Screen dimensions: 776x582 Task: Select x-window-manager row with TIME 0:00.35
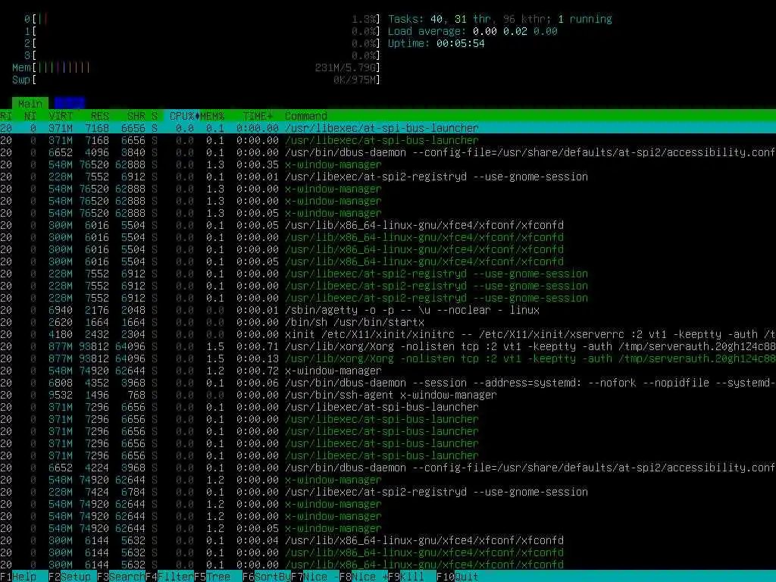point(388,164)
